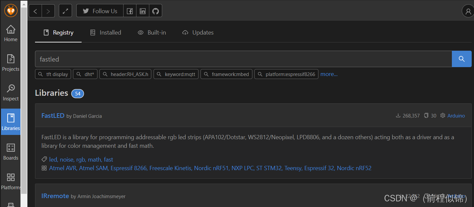This screenshot has width=474, height=207.
Task: Click the NXP LPC platform link
Action: pos(242,168)
